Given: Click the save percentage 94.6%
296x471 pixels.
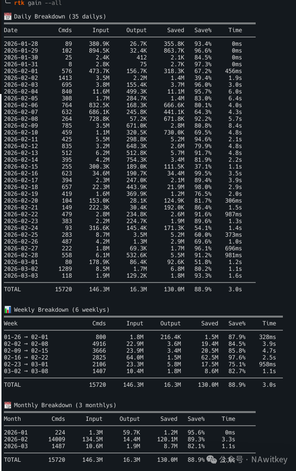Looking at the screenshot, I should click(203, 139).
